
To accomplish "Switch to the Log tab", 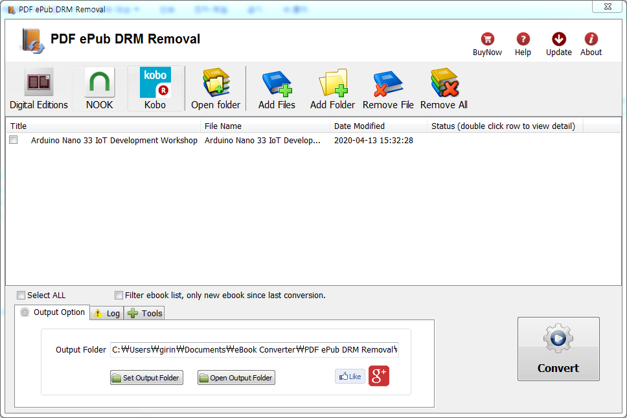I will tap(107, 313).
